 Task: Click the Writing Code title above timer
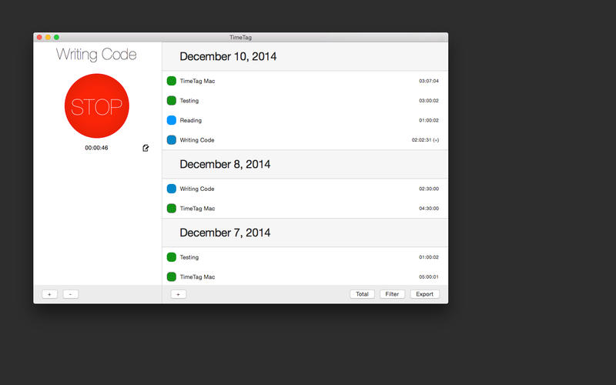(x=96, y=55)
